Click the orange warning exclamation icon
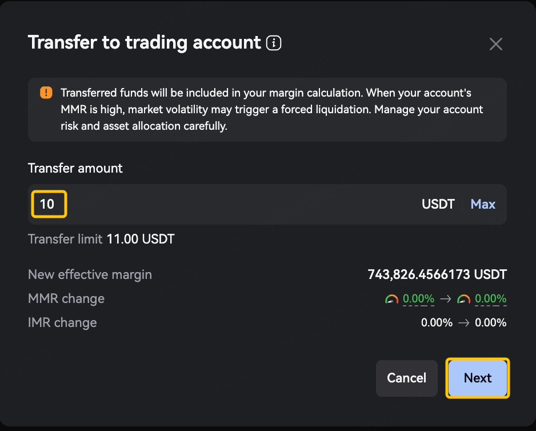This screenshot has width=536, height=431. coord(46,93)
